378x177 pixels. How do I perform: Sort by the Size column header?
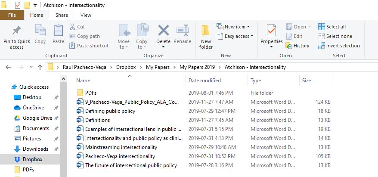coord(307,81)
